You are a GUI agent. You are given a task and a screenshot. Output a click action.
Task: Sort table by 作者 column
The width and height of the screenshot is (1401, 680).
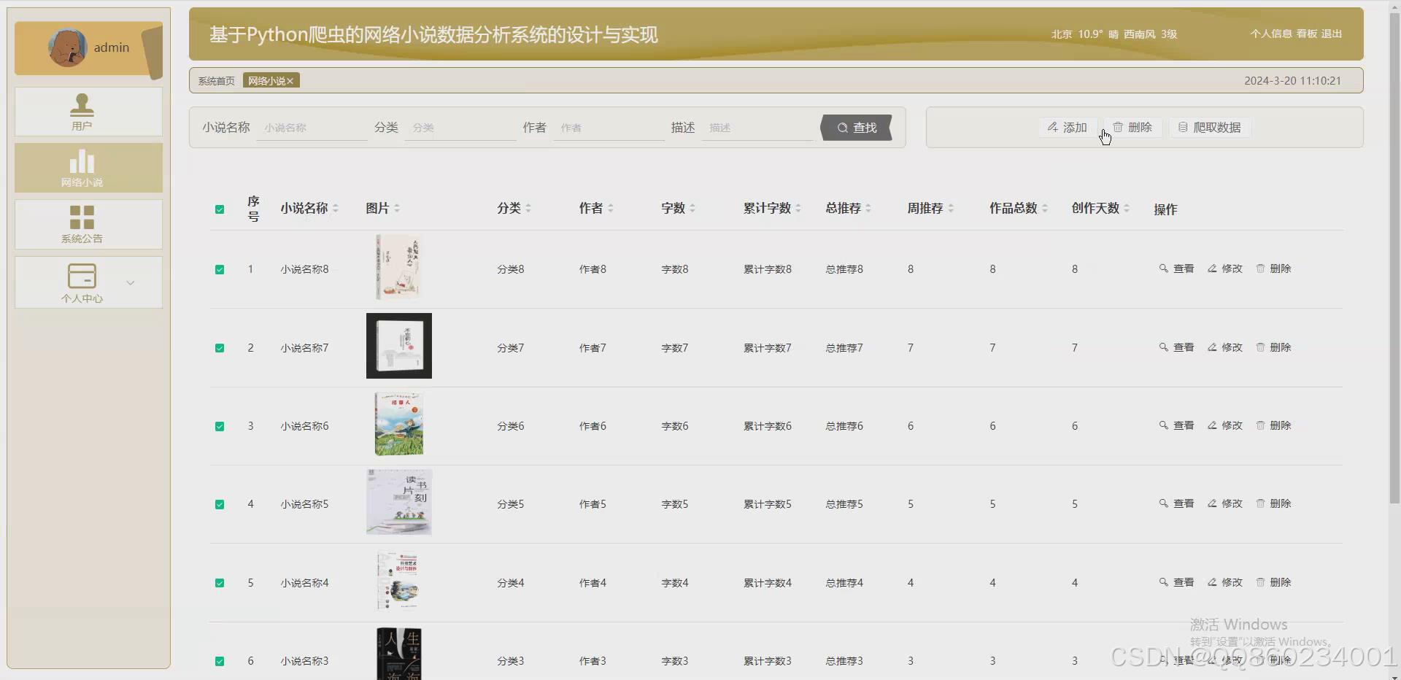(611, 209)
